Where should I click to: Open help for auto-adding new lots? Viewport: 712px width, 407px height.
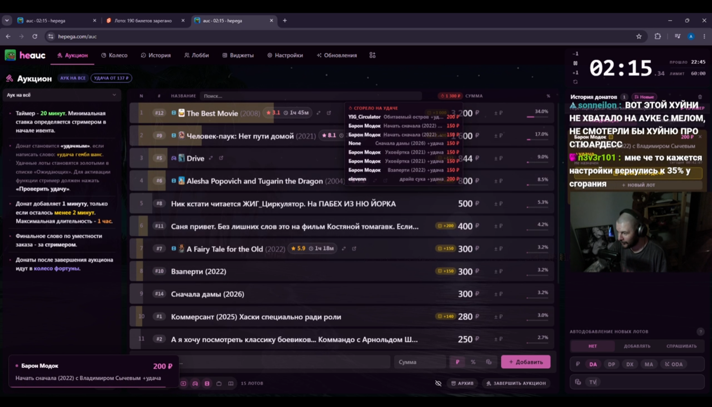[700, 332]
